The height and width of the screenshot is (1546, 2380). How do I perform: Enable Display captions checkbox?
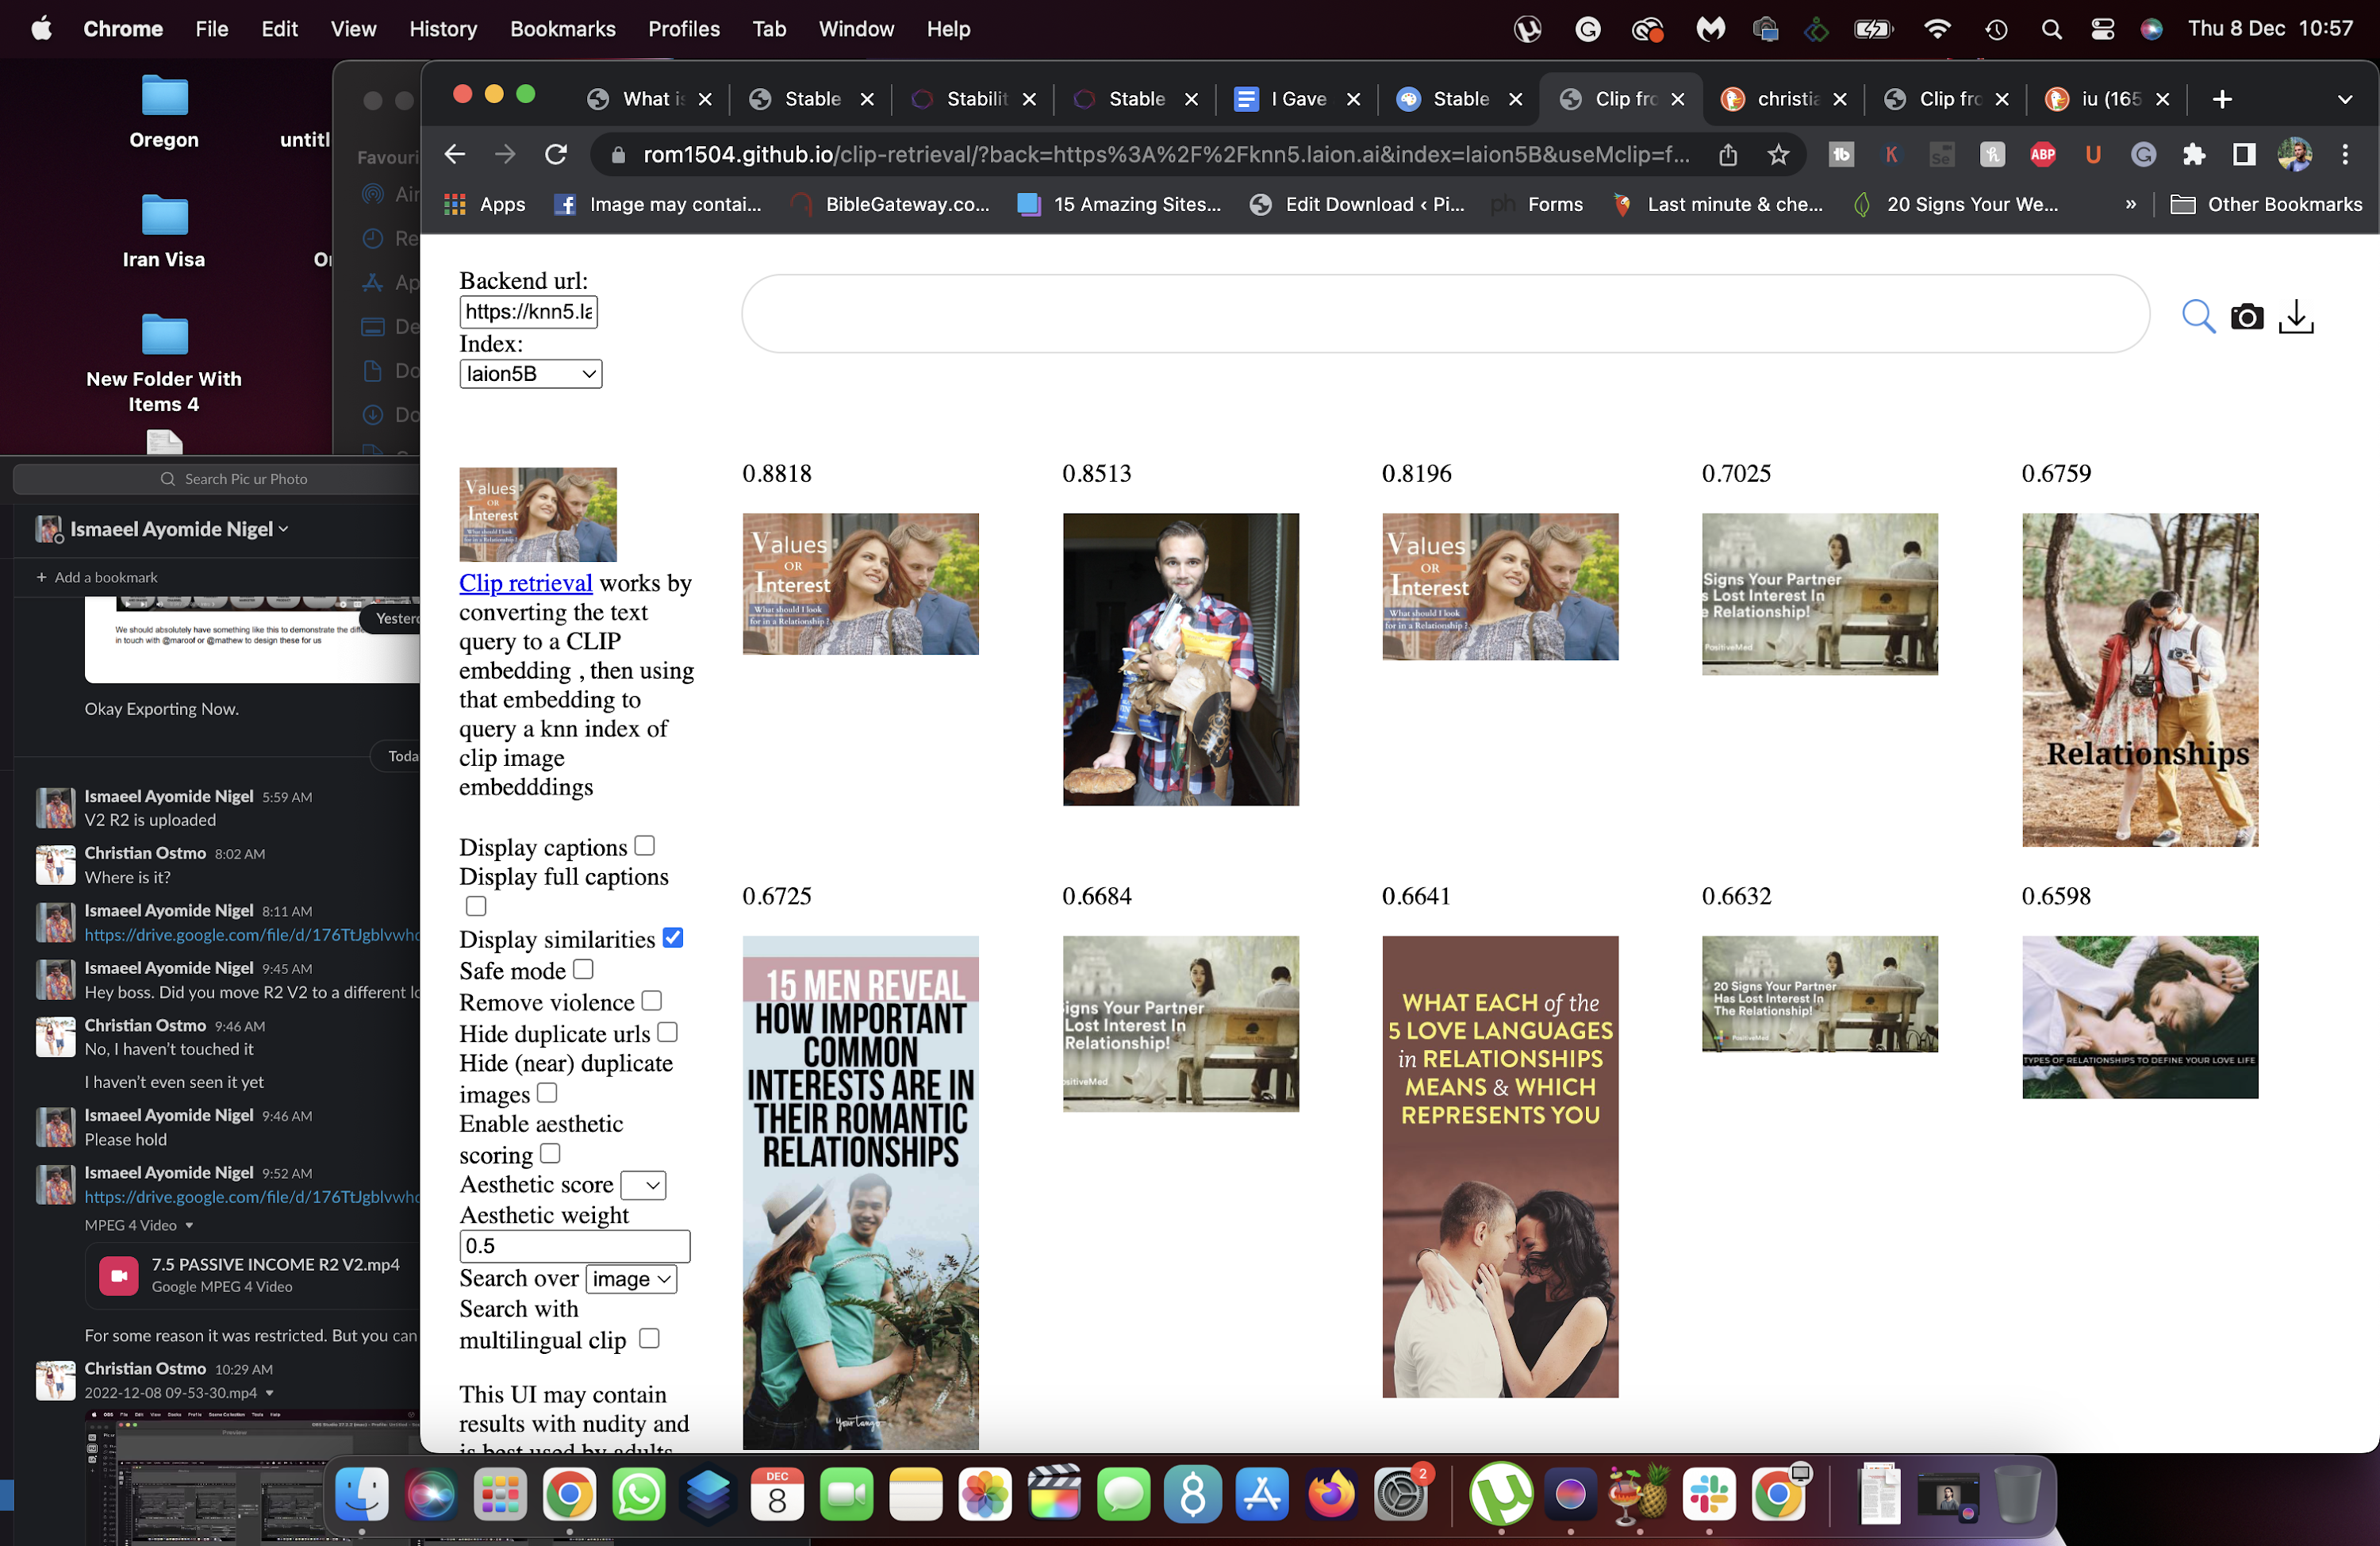click(645, 845)
